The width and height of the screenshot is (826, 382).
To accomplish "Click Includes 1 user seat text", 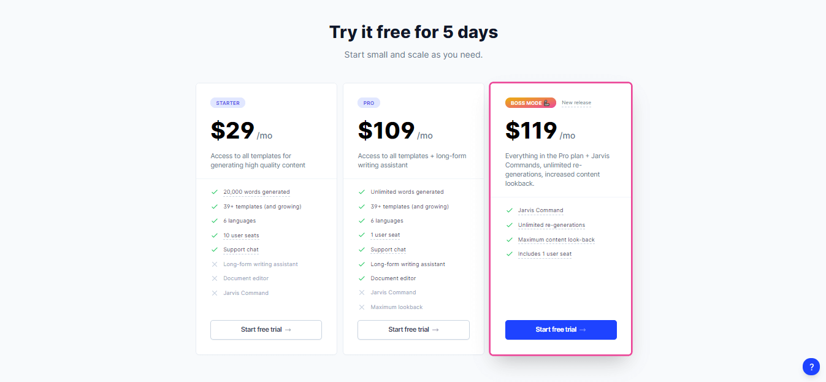I will click(545, 254).
